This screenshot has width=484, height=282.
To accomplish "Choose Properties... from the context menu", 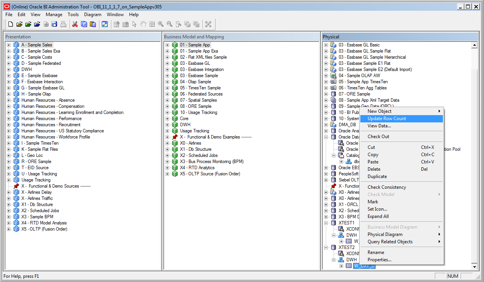I will (x=401, y=260).
